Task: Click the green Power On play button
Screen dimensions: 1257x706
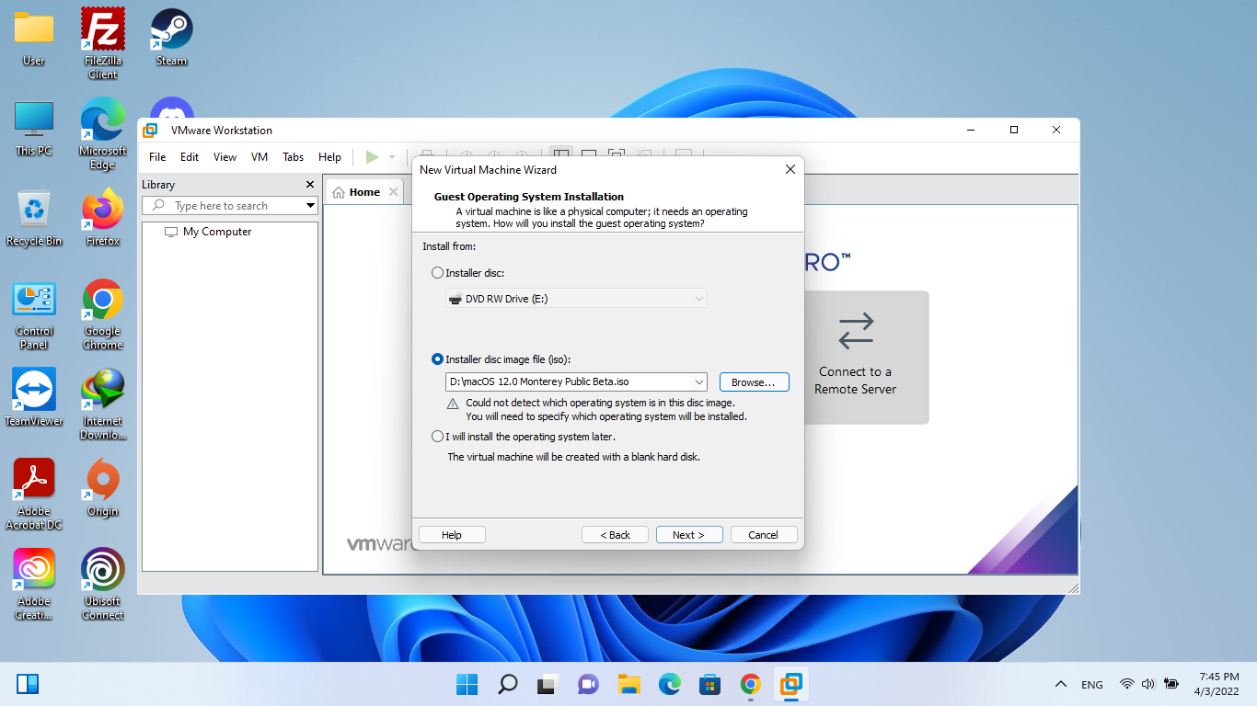Action: click(372, 157)
